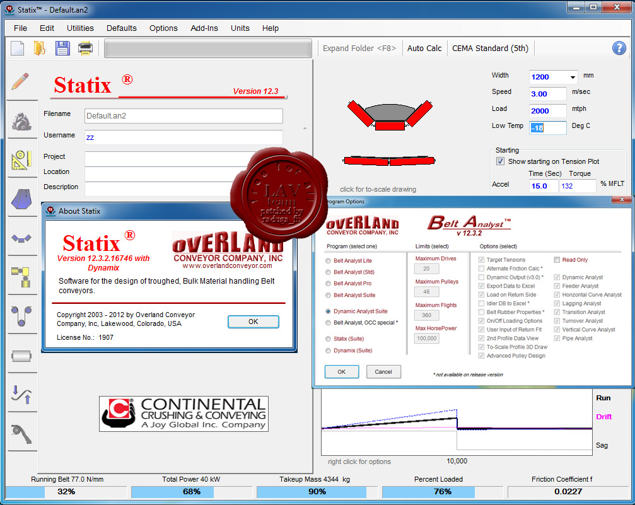This screenshot has height=505, width=635.
Task: Click the flat return idler drawing
Action: (389, 161)
